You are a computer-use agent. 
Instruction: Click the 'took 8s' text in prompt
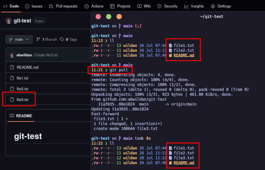[x=143, y=138]
